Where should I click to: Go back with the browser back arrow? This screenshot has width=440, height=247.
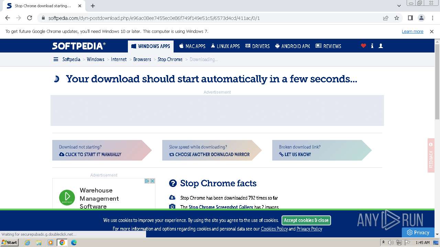(8, 18)
